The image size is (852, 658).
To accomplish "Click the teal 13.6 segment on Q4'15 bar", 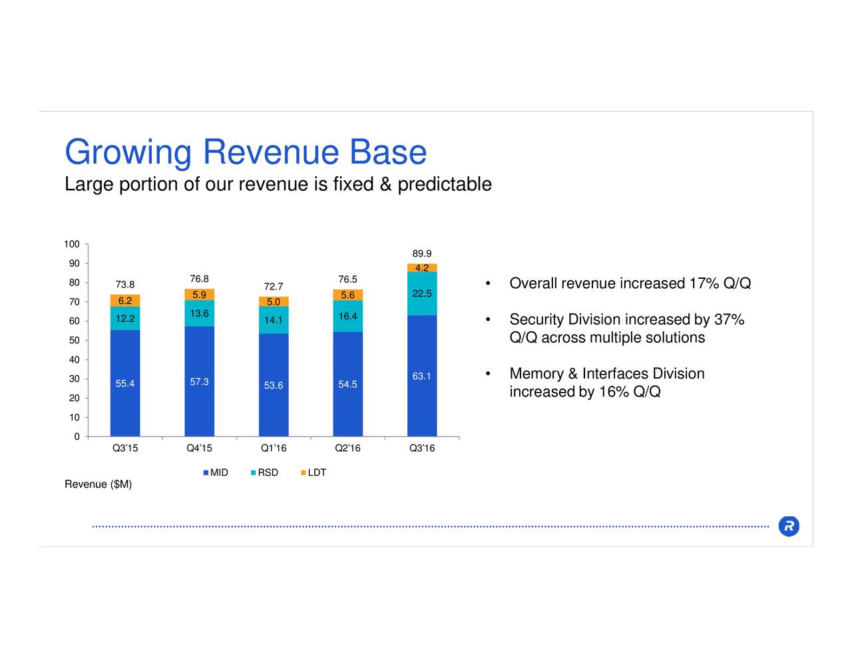I will 200,313.
